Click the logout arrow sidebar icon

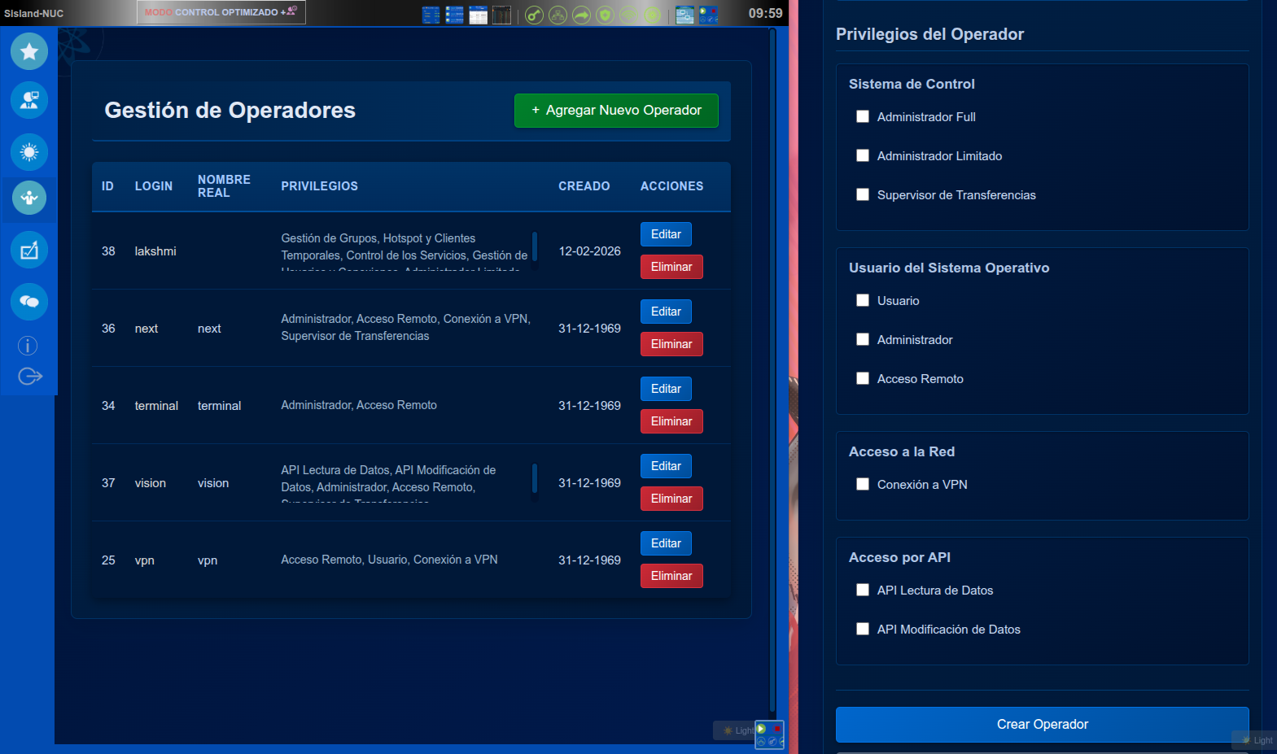29,376
